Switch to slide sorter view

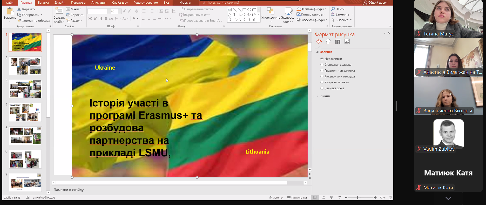(323, 197)
